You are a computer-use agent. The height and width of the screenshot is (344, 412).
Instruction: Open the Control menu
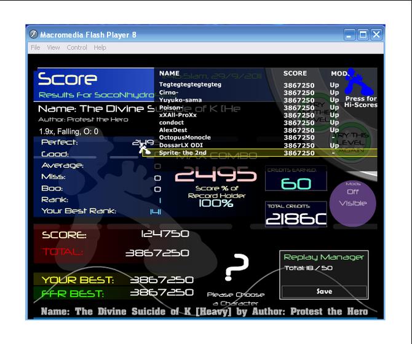coord(77,47)
